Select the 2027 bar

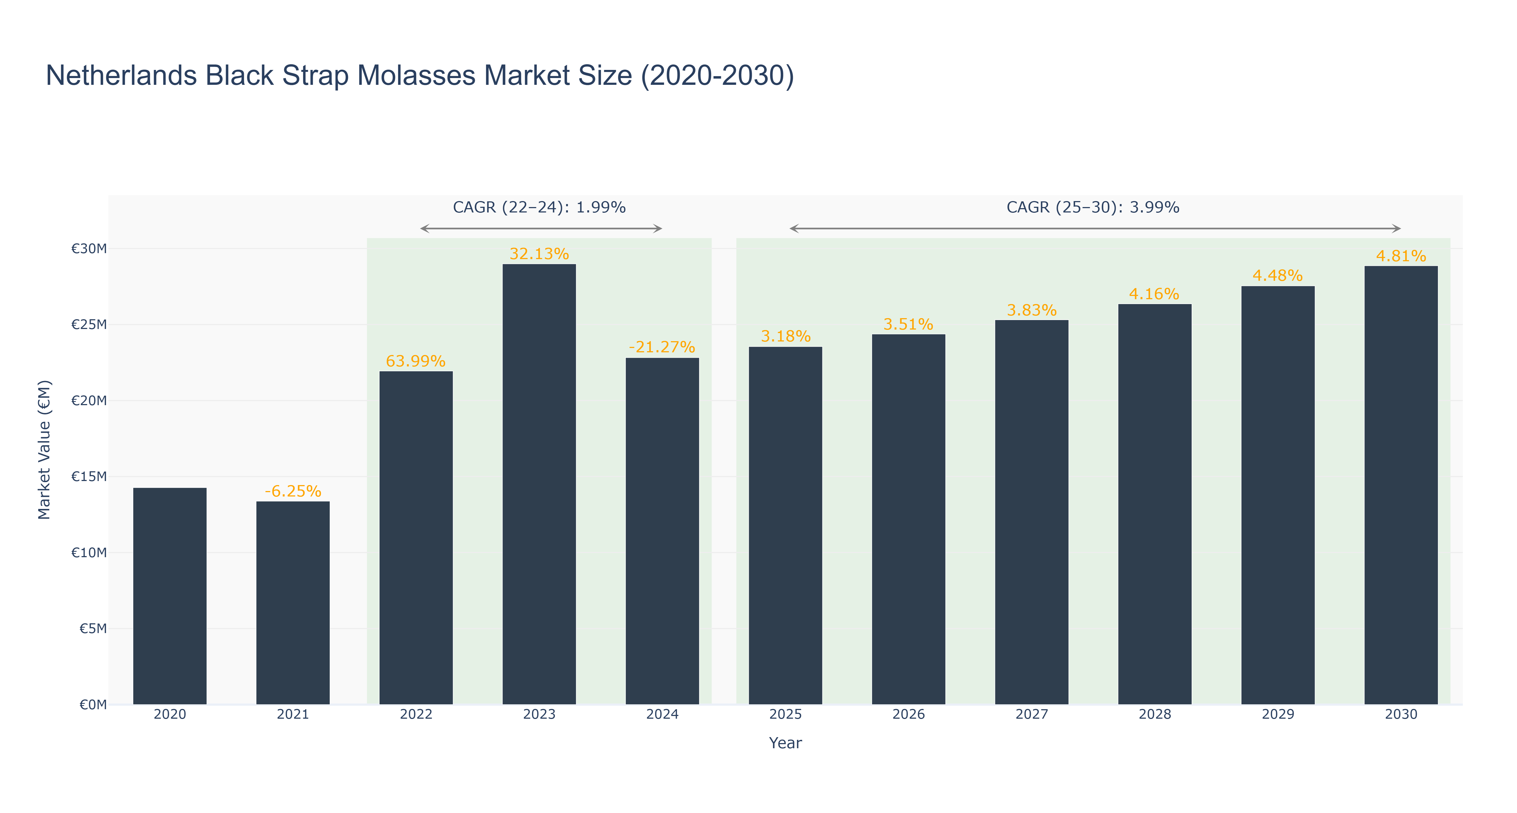[x=1031, y=512]
